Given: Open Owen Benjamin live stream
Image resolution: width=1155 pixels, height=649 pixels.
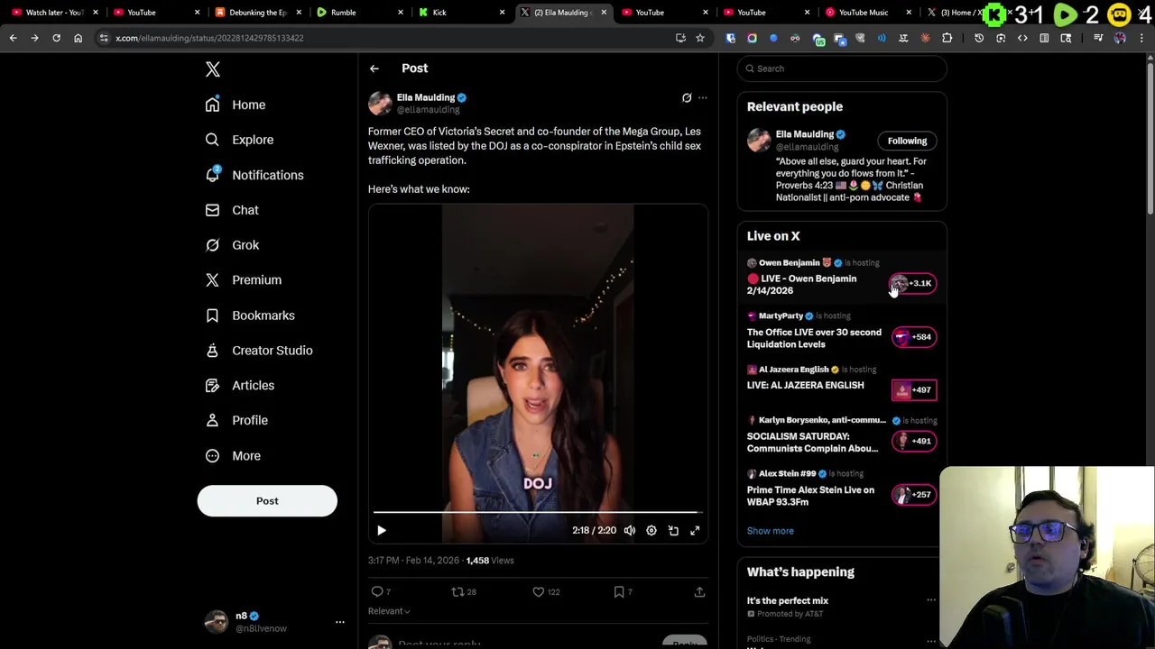Looking at the screenshot, I should point(842,278).
